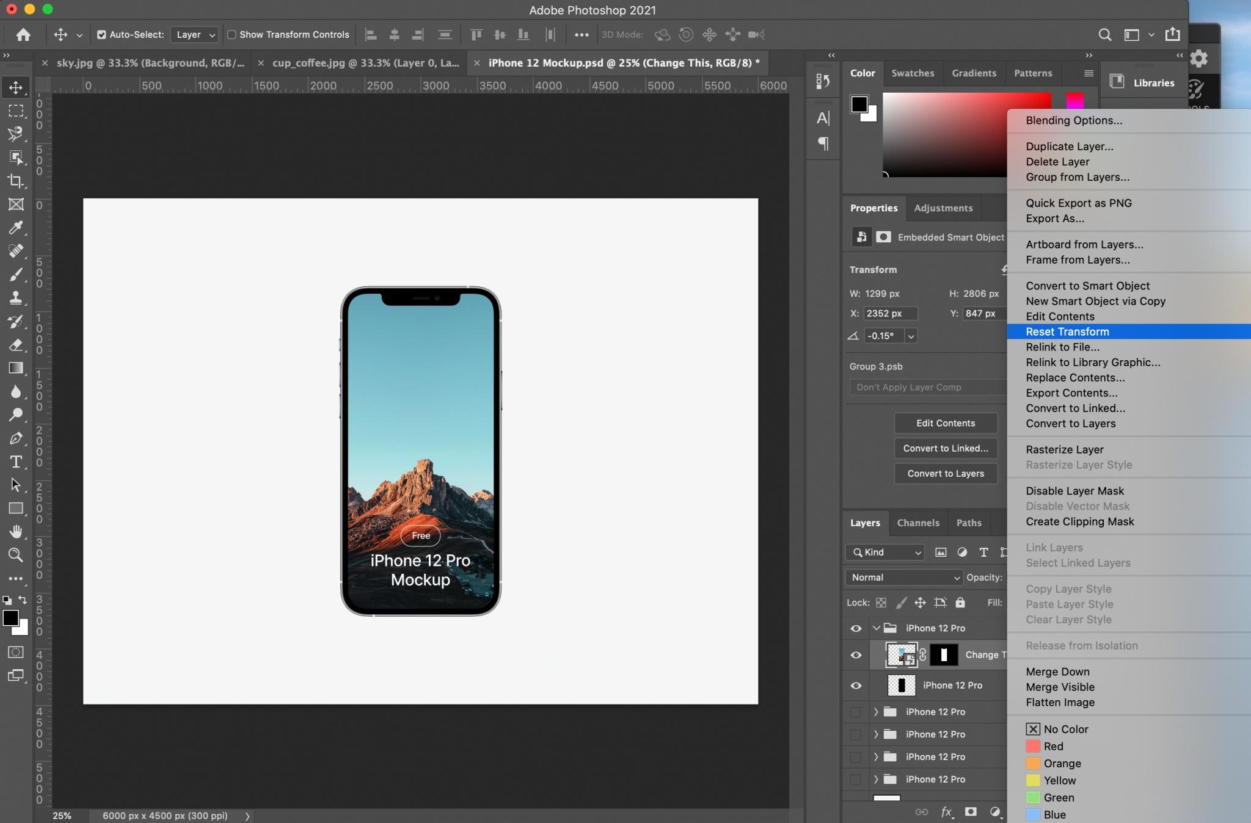Choose Reset Transform from context menu
Viewport: 1251px width, 823px height.
[1067, 332]
